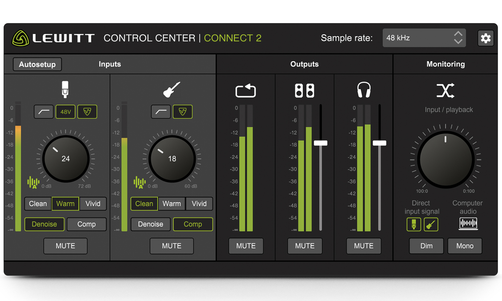Image resolution: width=502 pixels, height=301 pixels.
Task: Click the computer audio waveform icon
Action: click(x=468, y=223)
